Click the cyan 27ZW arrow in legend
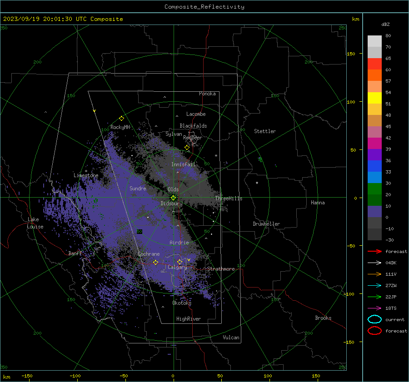The height and width of the screenshot is (382, 409). (374, 285)
